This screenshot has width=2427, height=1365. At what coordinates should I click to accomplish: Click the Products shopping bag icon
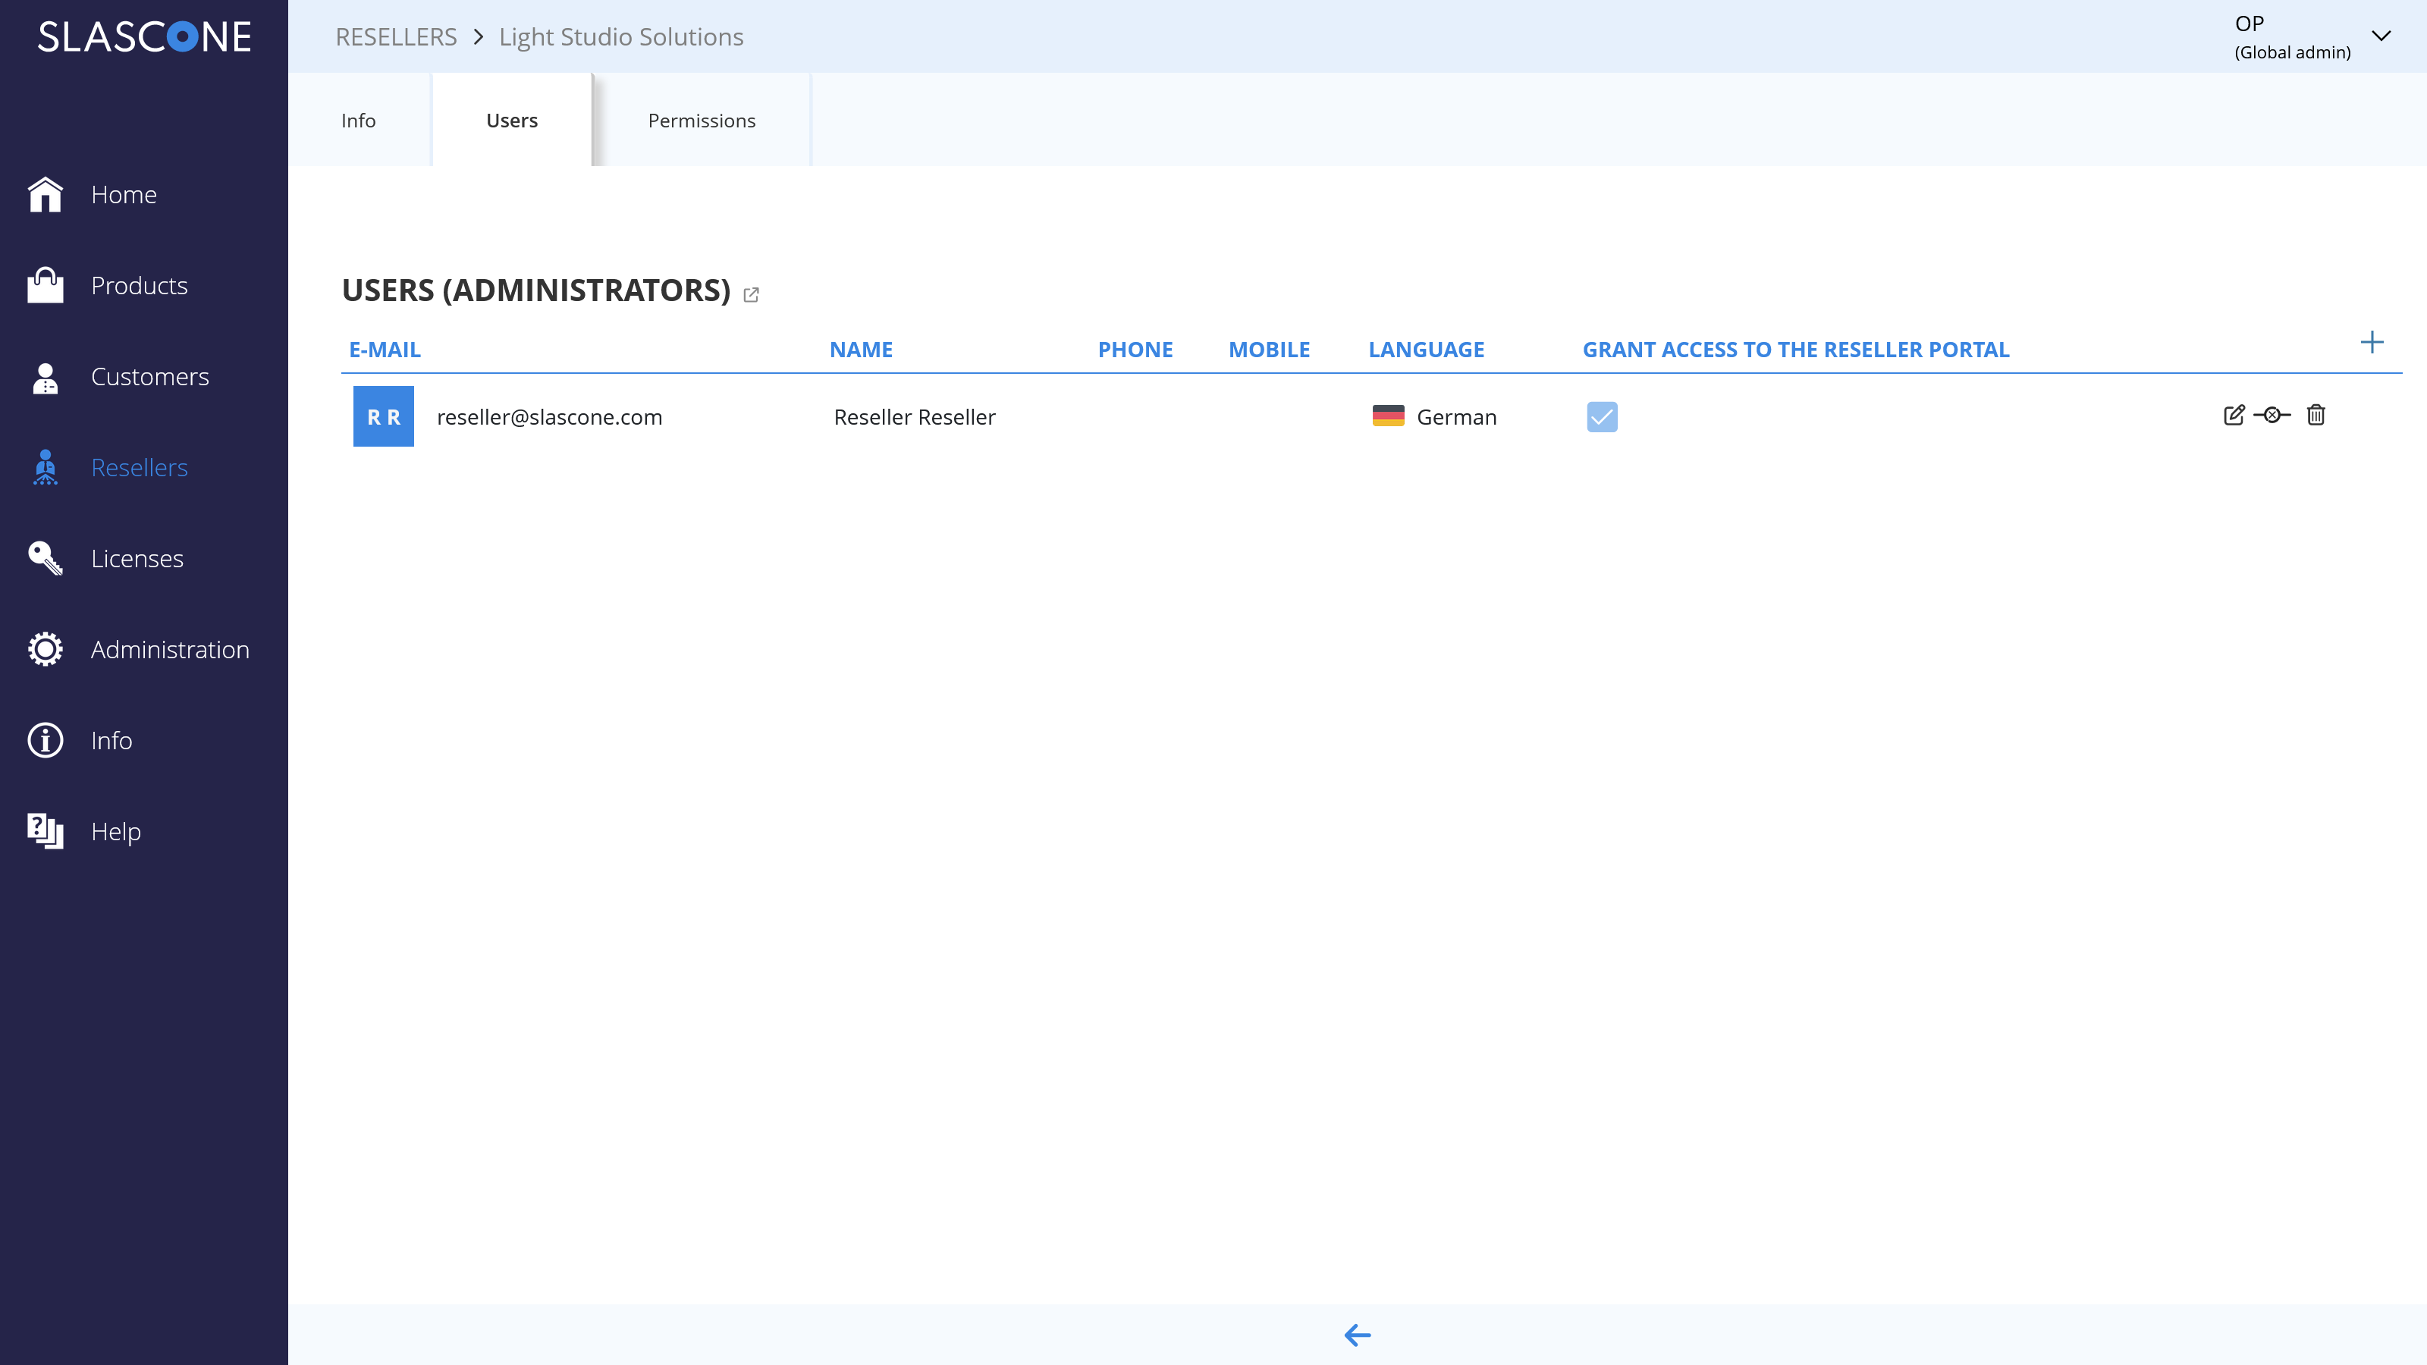[x=46, y=285]
